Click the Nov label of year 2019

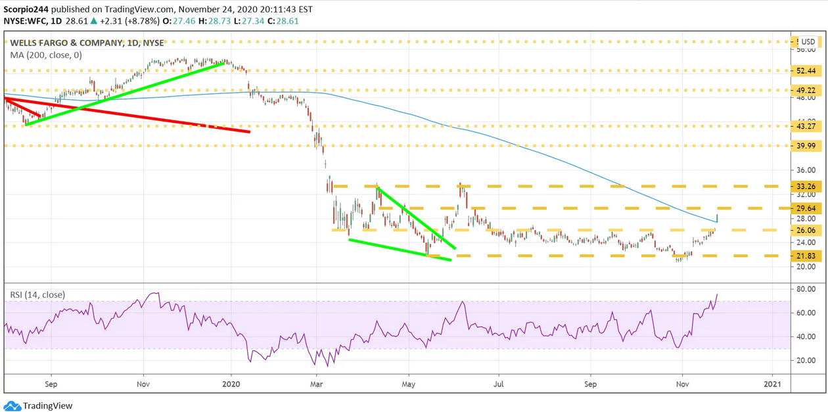click(x=143, y=383)
